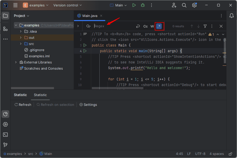Open editor tab options ellipsis
237x158 pixels.
point(221,16)
